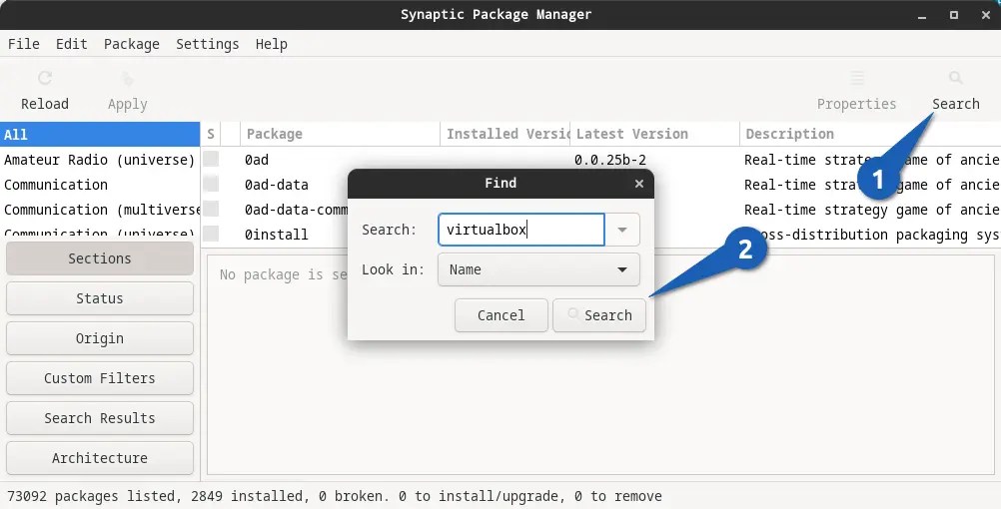This screenshot has height=509, width=1001.
Task: Select the 0ad package name
Action: click(x=257, y=160)
